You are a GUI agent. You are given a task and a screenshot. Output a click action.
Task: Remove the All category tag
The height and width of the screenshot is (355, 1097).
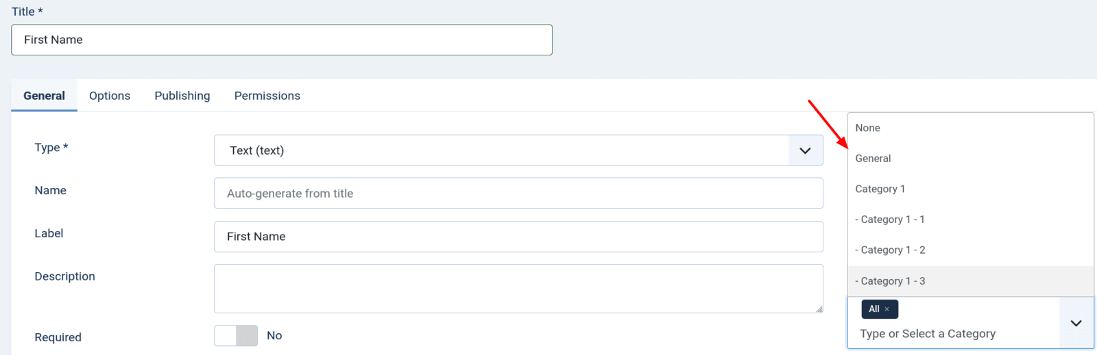pyautogui.click(x=887, y=309)
